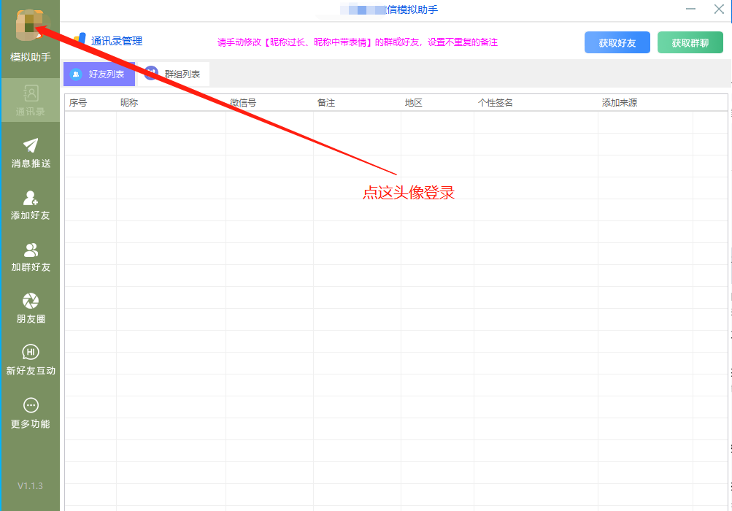
Task: Switch to the 好友列表 tab
Action: (99, 74)
